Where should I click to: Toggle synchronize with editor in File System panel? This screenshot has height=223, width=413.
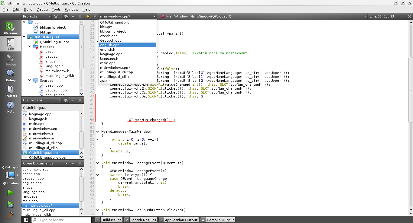pyautogui.click(x=66, y=100)
